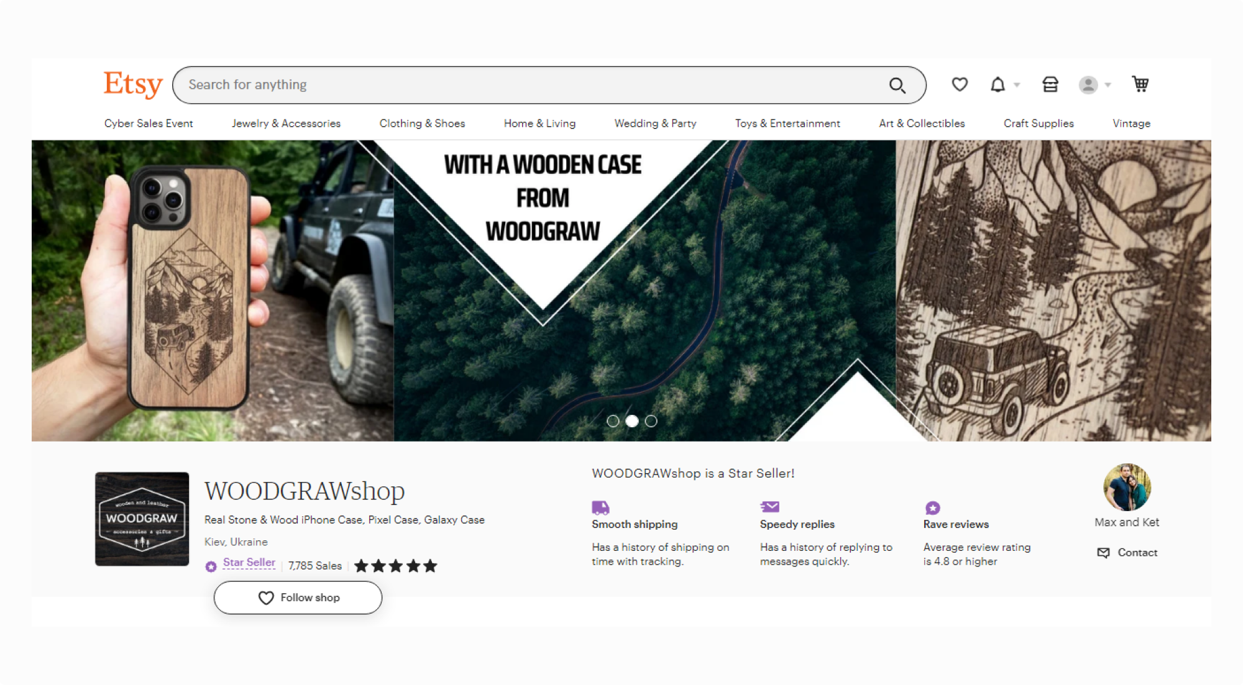The height and width of the screenshot is (685, 1243).
Task: Click the Follow shop button
Action: pos(298,597)
